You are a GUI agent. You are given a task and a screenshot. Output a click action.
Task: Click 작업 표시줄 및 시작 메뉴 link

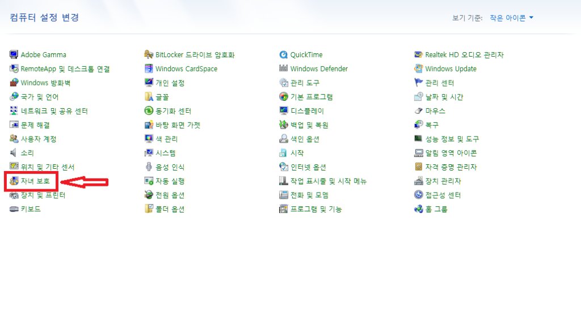(329, 181)
